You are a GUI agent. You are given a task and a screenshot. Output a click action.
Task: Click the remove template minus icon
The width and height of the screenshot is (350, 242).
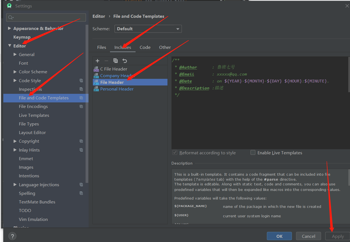point(106,60)
